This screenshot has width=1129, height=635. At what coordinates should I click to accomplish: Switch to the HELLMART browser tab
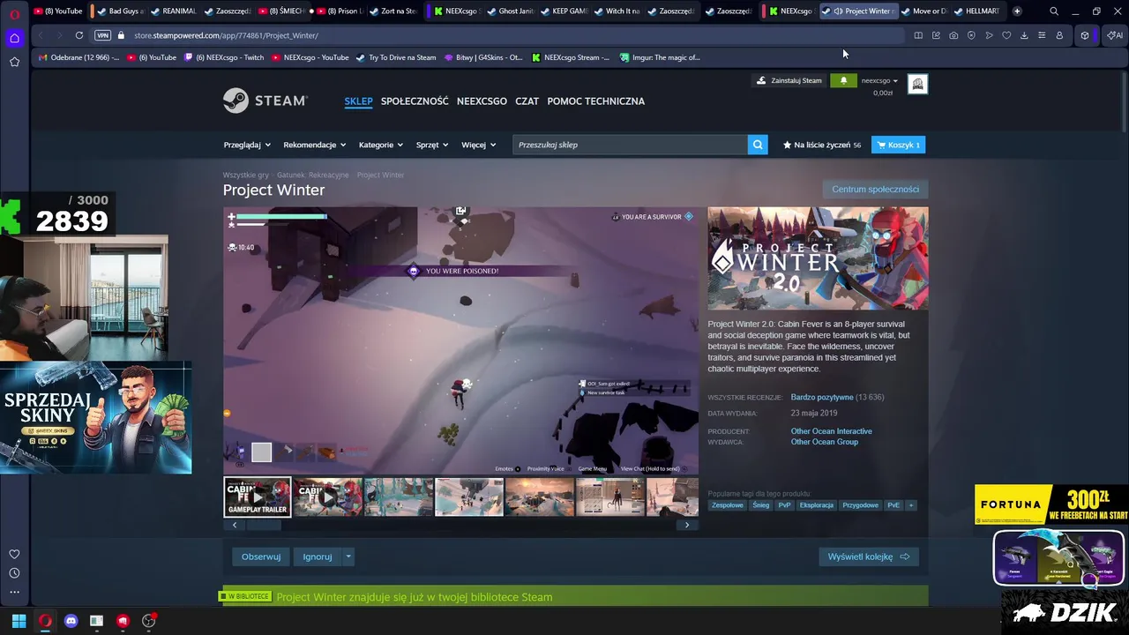point(977,11)
